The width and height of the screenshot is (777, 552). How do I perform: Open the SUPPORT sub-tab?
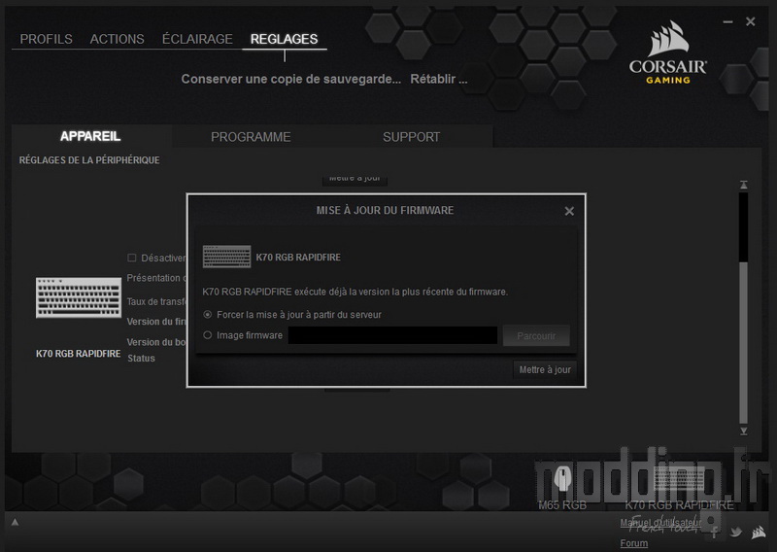411,137
